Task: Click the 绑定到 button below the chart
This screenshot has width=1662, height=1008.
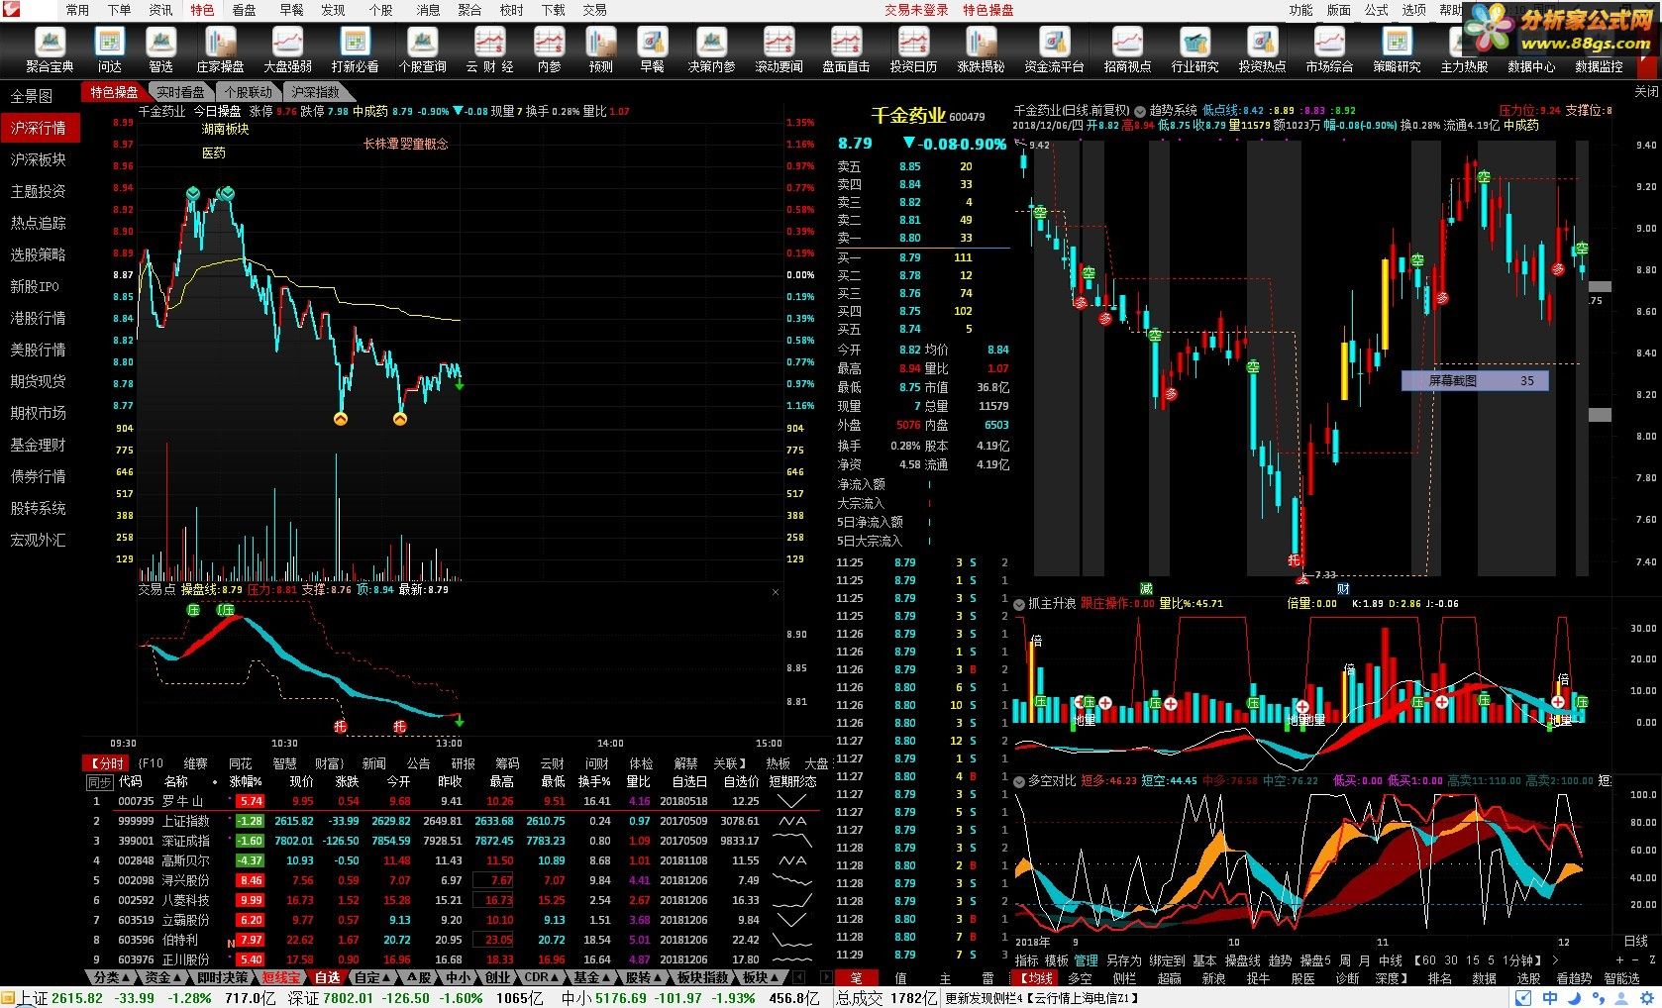Action: point(1167,960)
